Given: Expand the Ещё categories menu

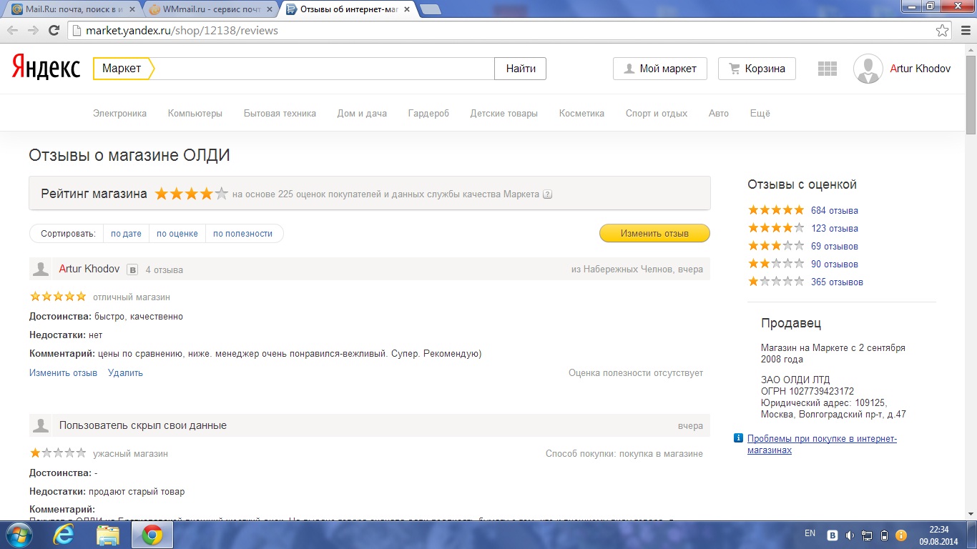Looking at the screenshot, I should [760, 113].
